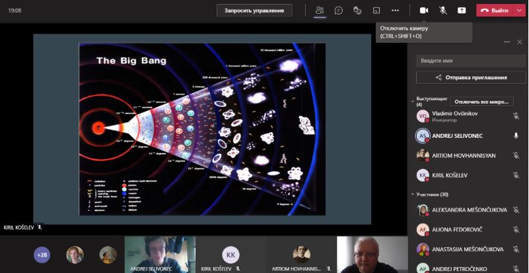The image size is (529, 273).
Task: Click ANDREJ SELIVONEC's active microphone icon
Action: point(516,136)
